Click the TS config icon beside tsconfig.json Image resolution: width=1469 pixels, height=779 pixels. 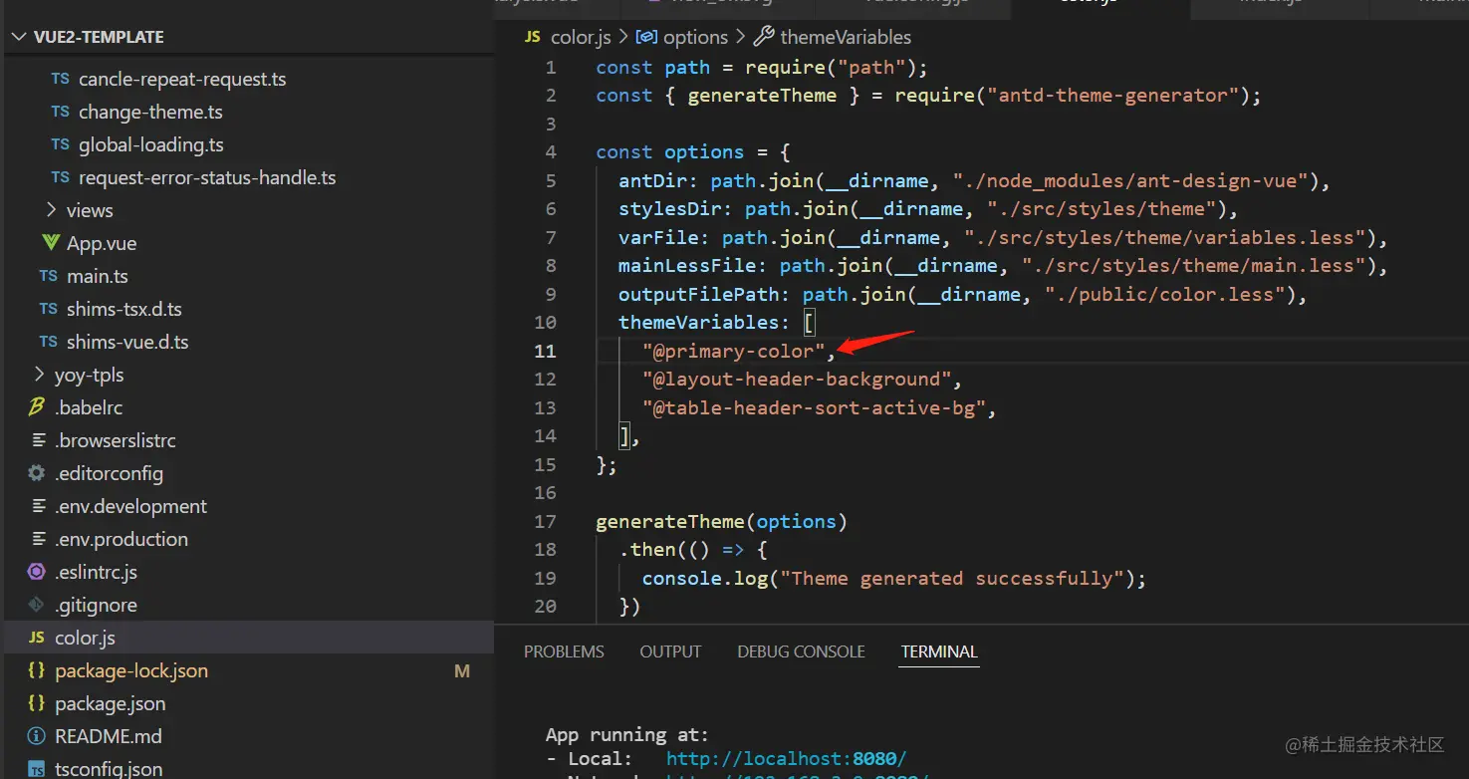click(x=37, y=769)
